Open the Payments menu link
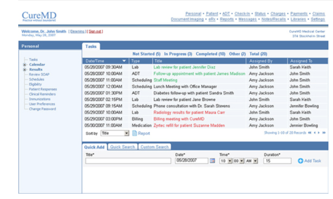 299,14
